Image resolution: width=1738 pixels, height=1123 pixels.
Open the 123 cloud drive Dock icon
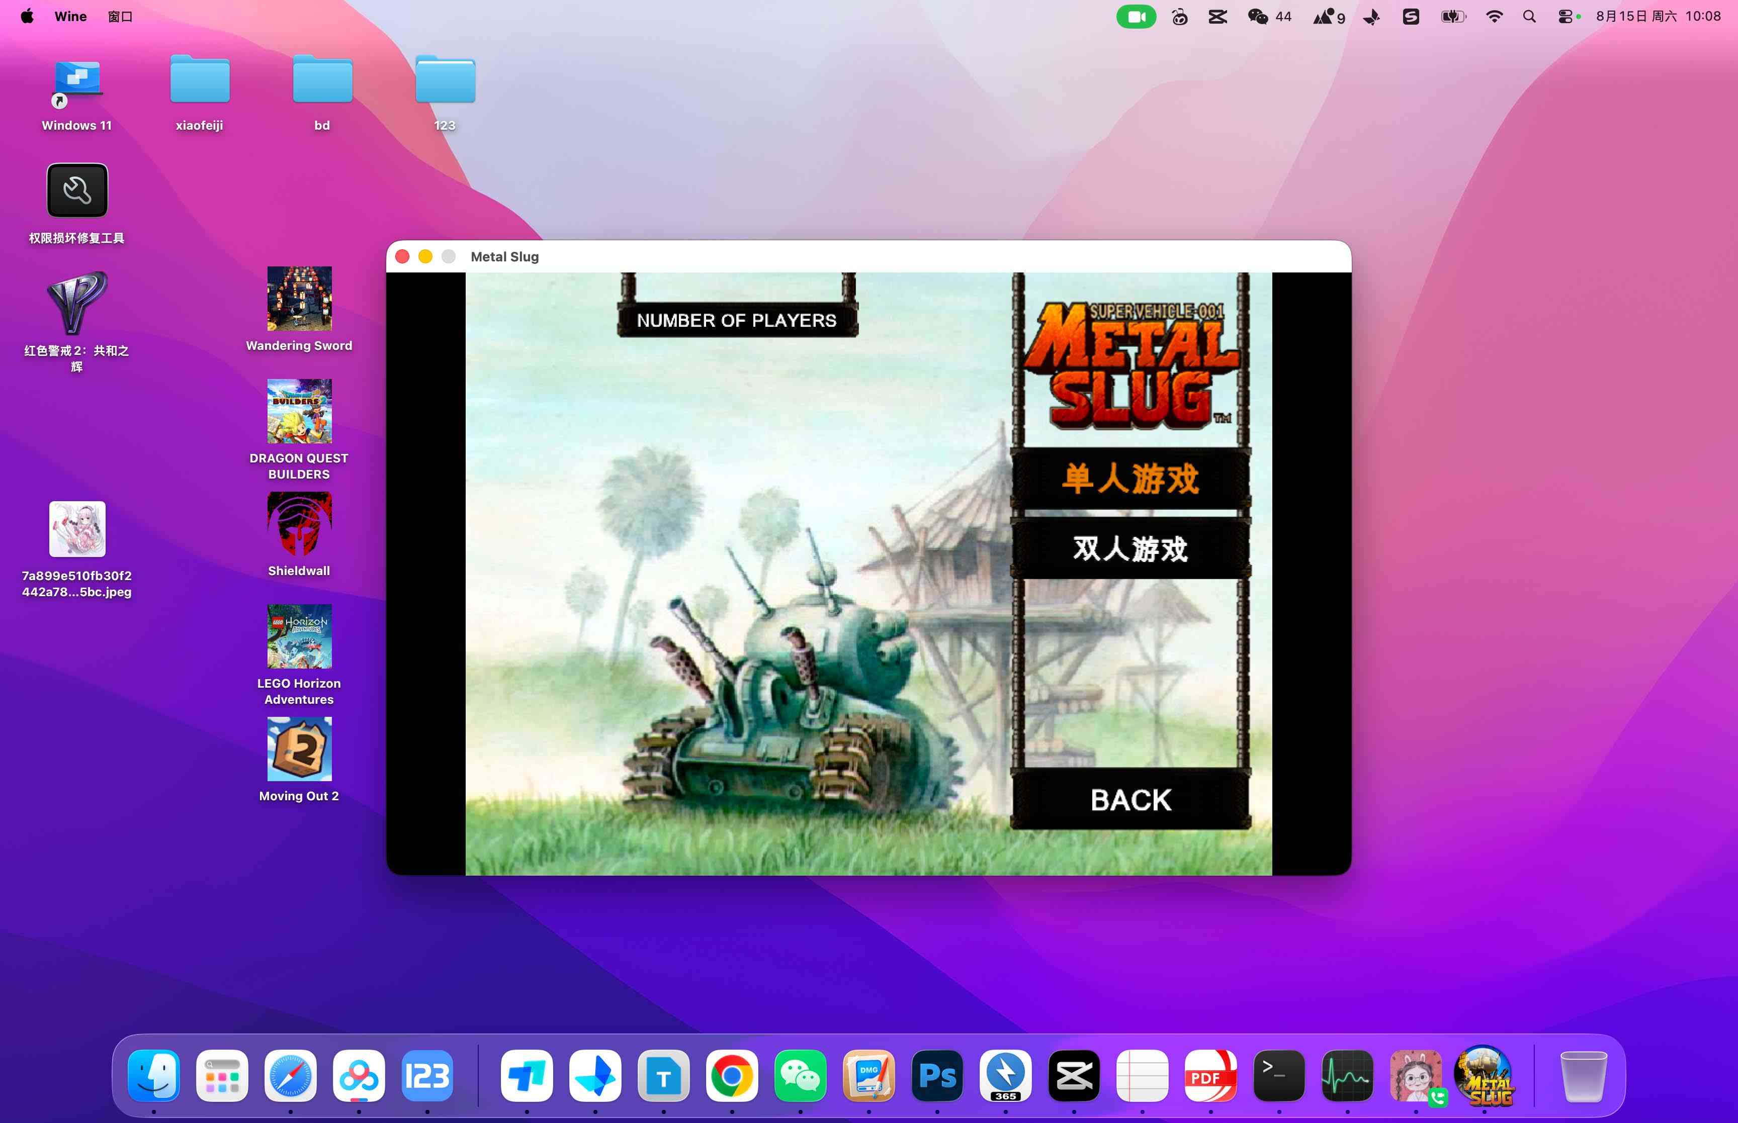(x=427, y=1076)
